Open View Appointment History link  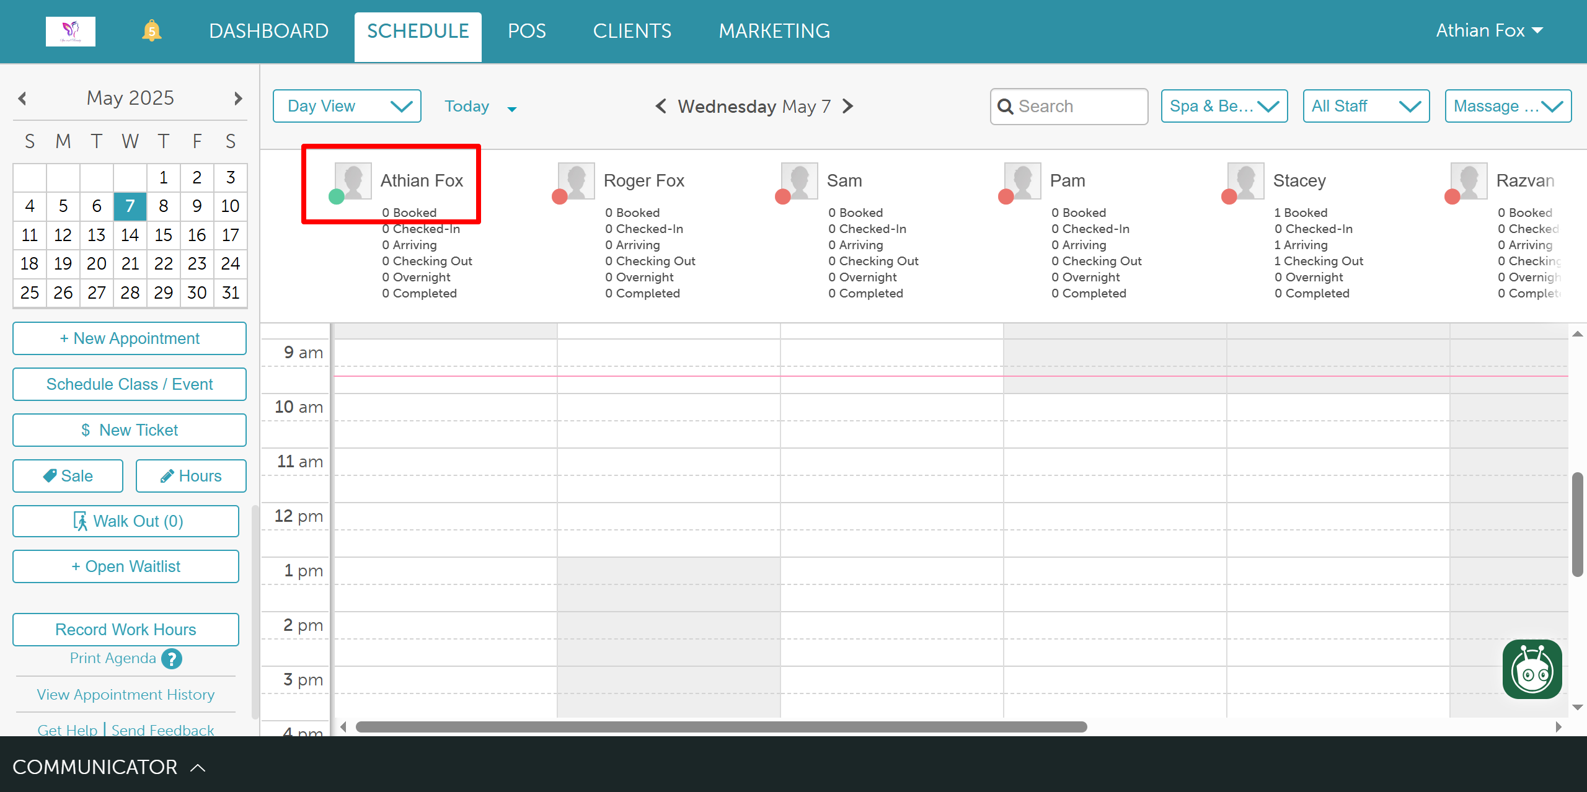[125, 694]
